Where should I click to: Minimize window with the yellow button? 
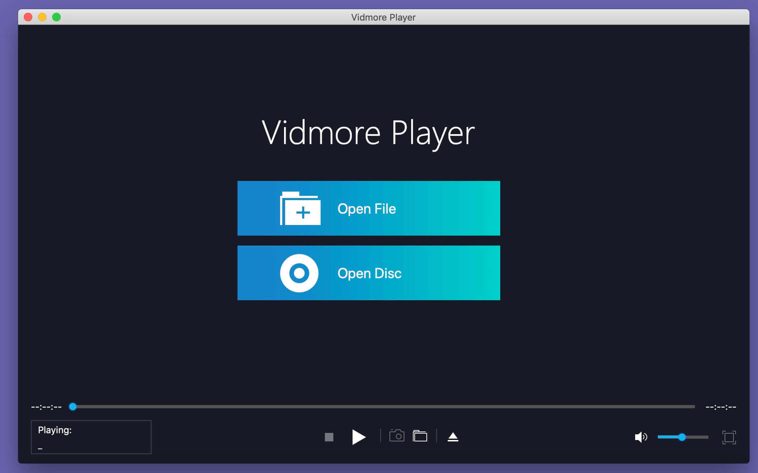click(x=42, y=17)
